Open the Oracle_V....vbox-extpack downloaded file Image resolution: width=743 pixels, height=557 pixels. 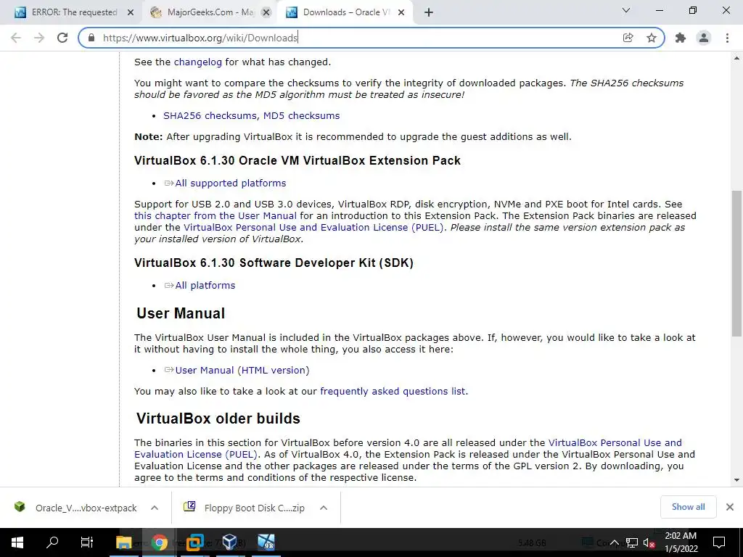point(75,508)
